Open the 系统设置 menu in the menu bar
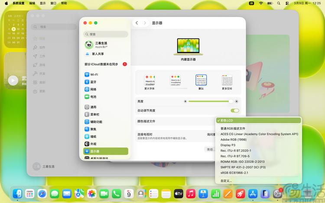 [19, 3]
